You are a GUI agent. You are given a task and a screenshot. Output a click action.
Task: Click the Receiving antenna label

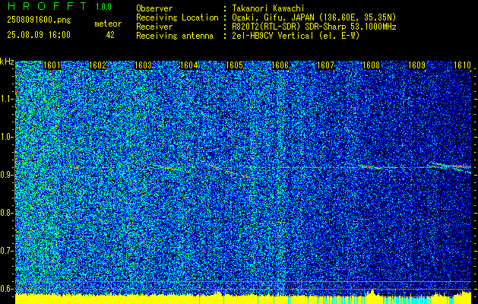point(175,36)
